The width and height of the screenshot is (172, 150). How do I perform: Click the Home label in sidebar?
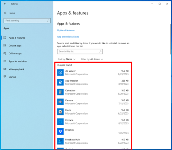[12, 13]
